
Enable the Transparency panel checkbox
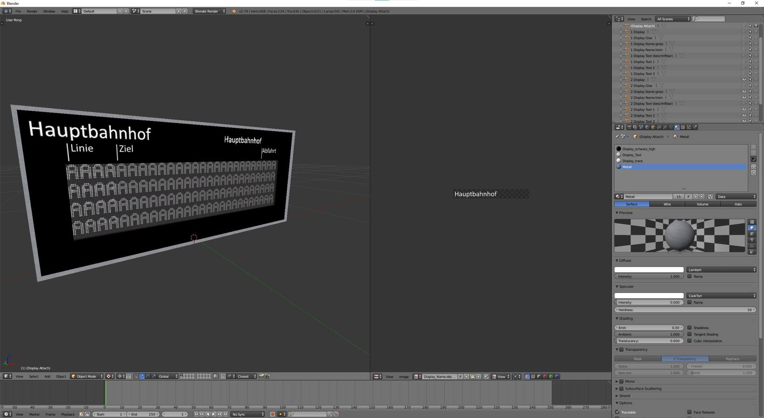point(622,350)
